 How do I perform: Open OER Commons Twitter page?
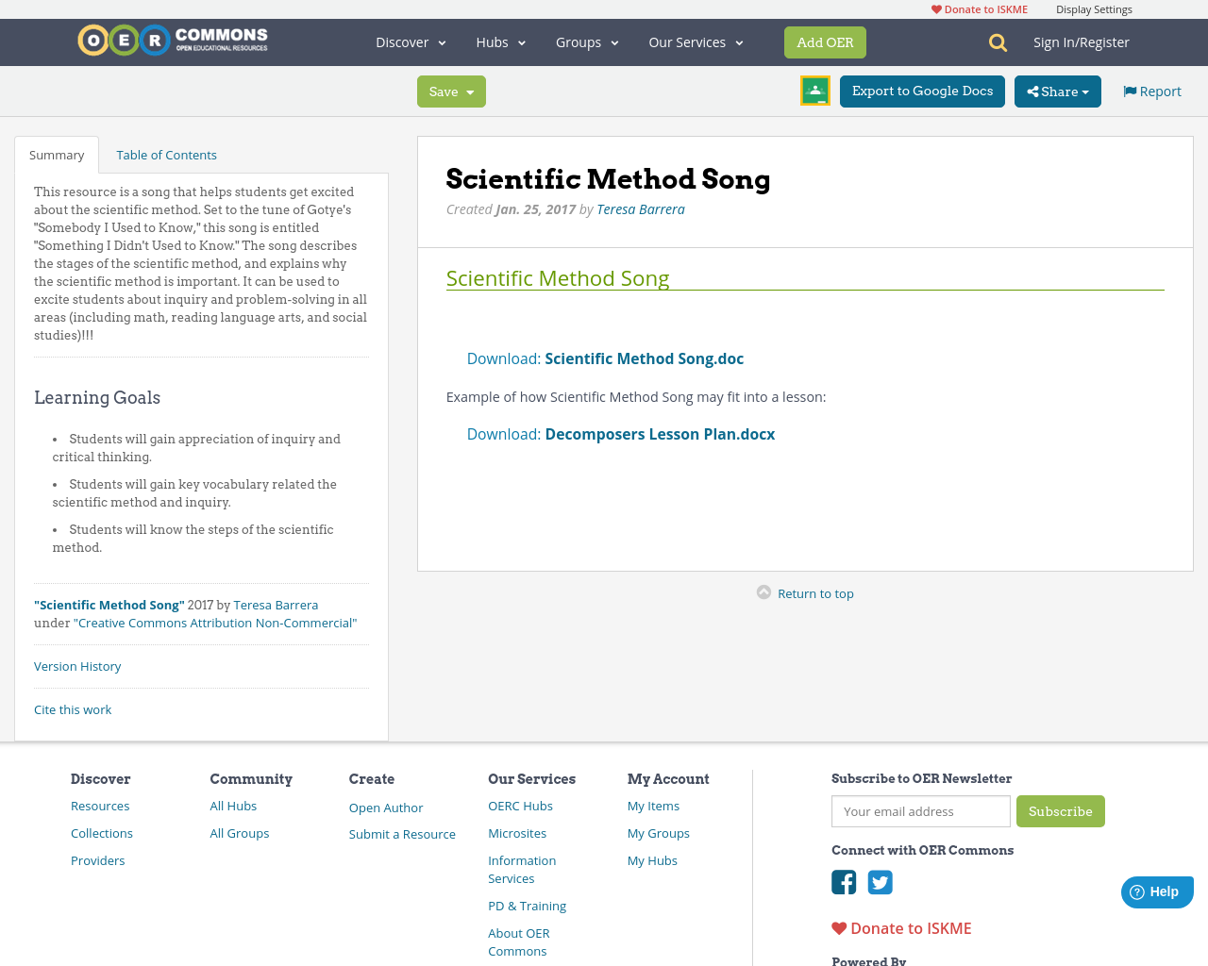[880, 882]
